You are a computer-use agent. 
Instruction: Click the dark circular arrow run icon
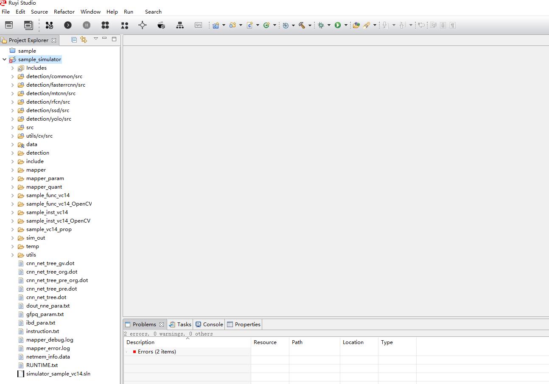click(x=68, y=25)
